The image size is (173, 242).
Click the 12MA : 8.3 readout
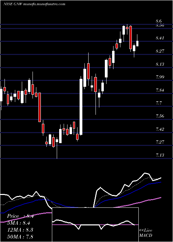(20, 230)
